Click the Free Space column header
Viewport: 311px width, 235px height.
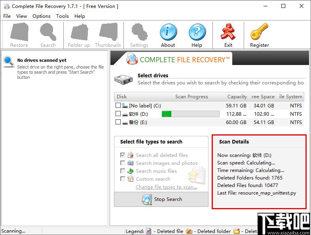[x=263, y=97]
